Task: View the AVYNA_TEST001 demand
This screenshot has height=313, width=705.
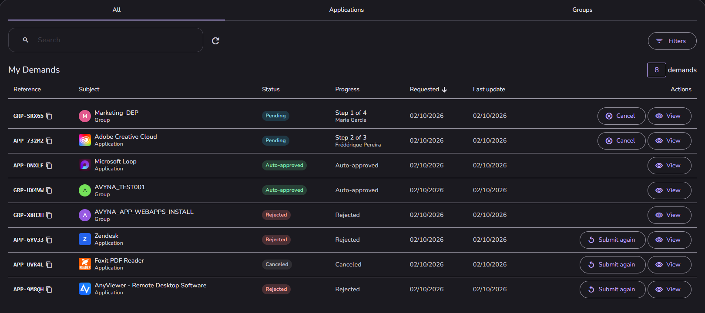Action: (669, 190)
